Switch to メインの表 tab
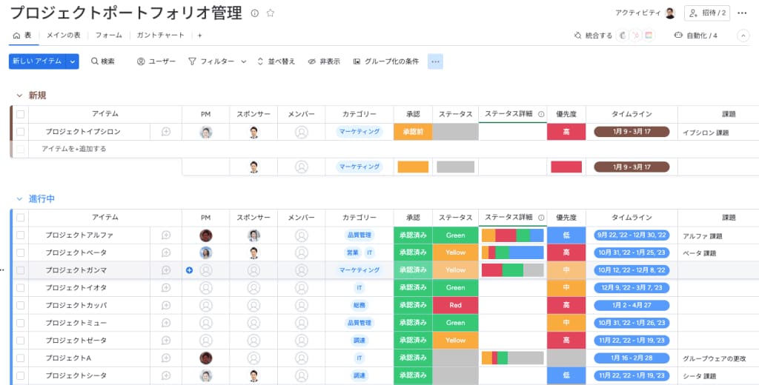The image size is (759, 385). pos(64,36)
